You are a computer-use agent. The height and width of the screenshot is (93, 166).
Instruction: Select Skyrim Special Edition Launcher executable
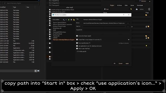63,25
